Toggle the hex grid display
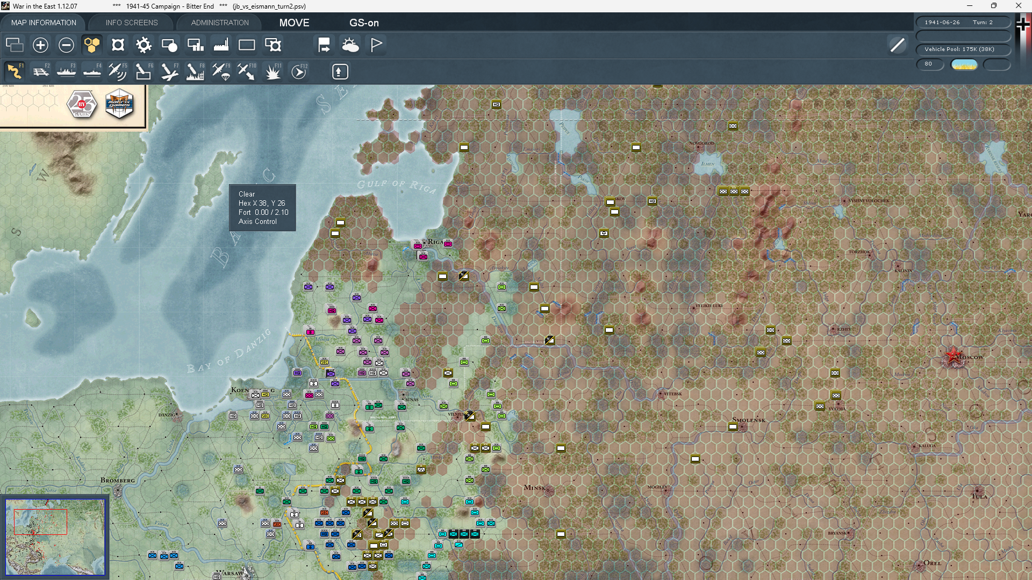 click(x=92, y=45)
